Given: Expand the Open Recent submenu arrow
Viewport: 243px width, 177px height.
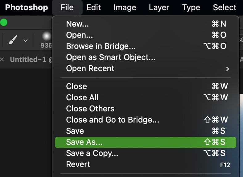Looking at the screenshot, I should click(x=227, y=69).
